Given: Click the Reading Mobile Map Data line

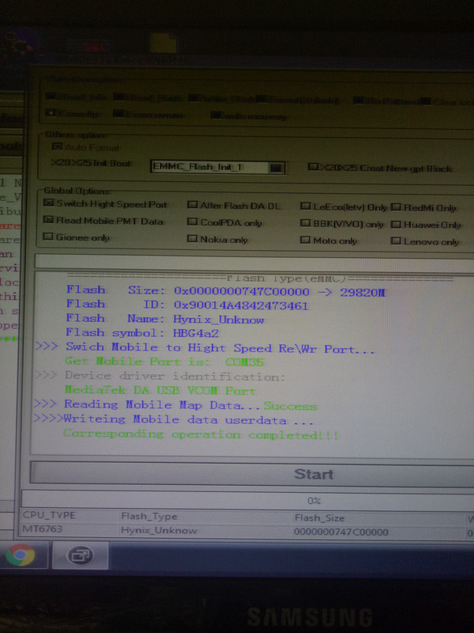Looking at the screenshot, I should (x=175, y=405).
